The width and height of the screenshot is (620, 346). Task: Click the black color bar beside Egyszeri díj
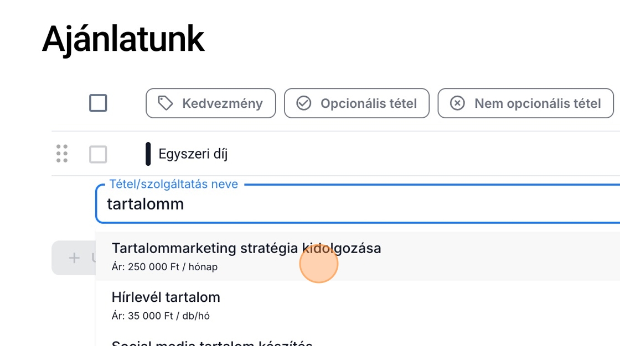(x=148, y=154)
